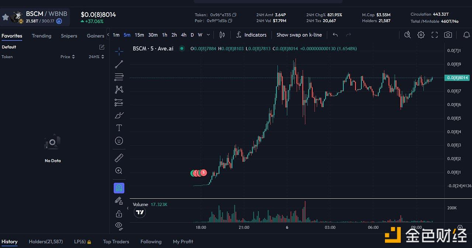This screenshot has height=248, width=472.
Task: Switch to the Trending tab
Action: (41, 36)
